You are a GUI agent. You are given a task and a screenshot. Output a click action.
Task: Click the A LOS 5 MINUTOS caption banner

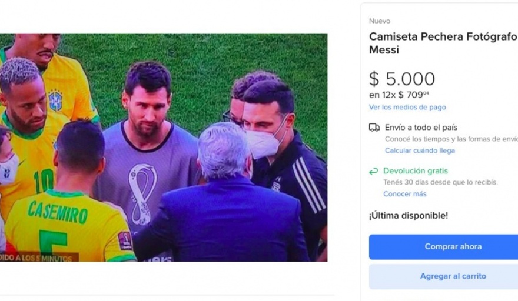click(x=39, y=257)
